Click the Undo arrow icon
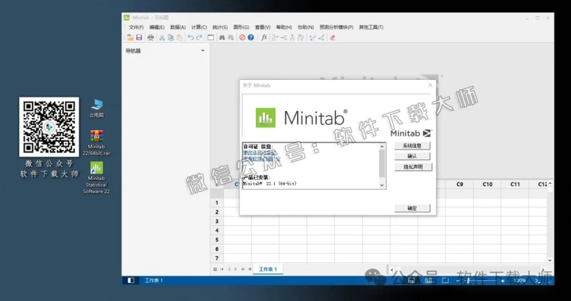Viewport: 571px width, 301px height. point(191,37)
